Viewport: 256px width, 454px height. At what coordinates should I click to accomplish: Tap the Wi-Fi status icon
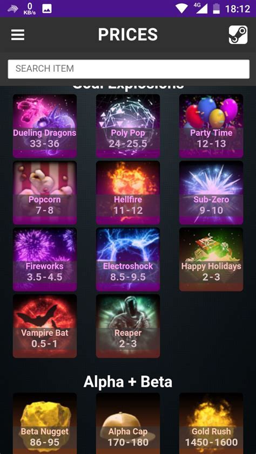[x=181, y=9]
